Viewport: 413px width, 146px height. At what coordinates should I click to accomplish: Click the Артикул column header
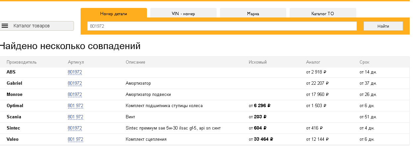(x=76, y=62)
